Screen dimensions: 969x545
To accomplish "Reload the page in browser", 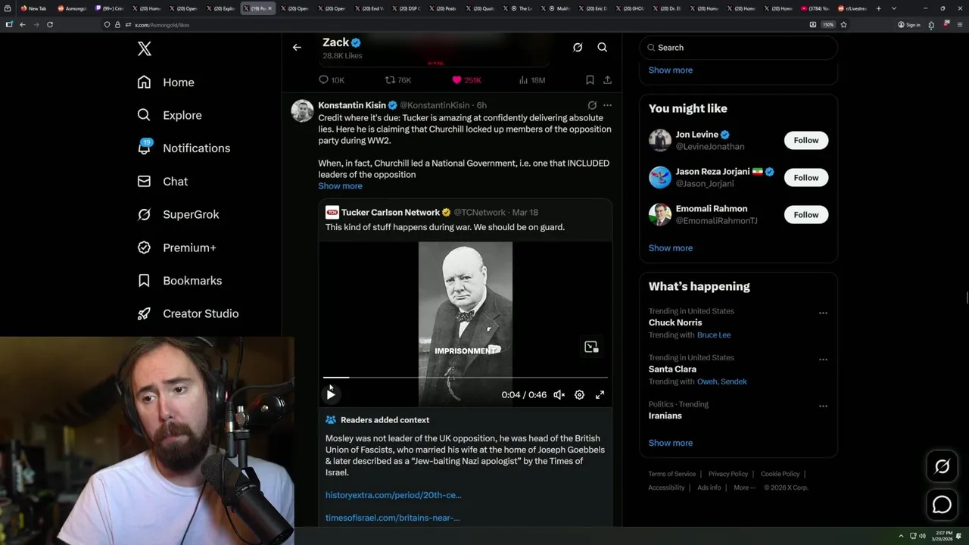I will tap(50, 24).
